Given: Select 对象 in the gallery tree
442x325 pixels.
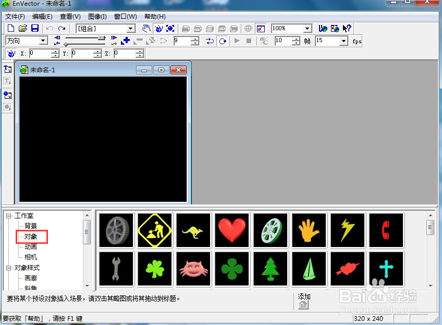Looking at the screenshot, I should click(x=31, y=237).
